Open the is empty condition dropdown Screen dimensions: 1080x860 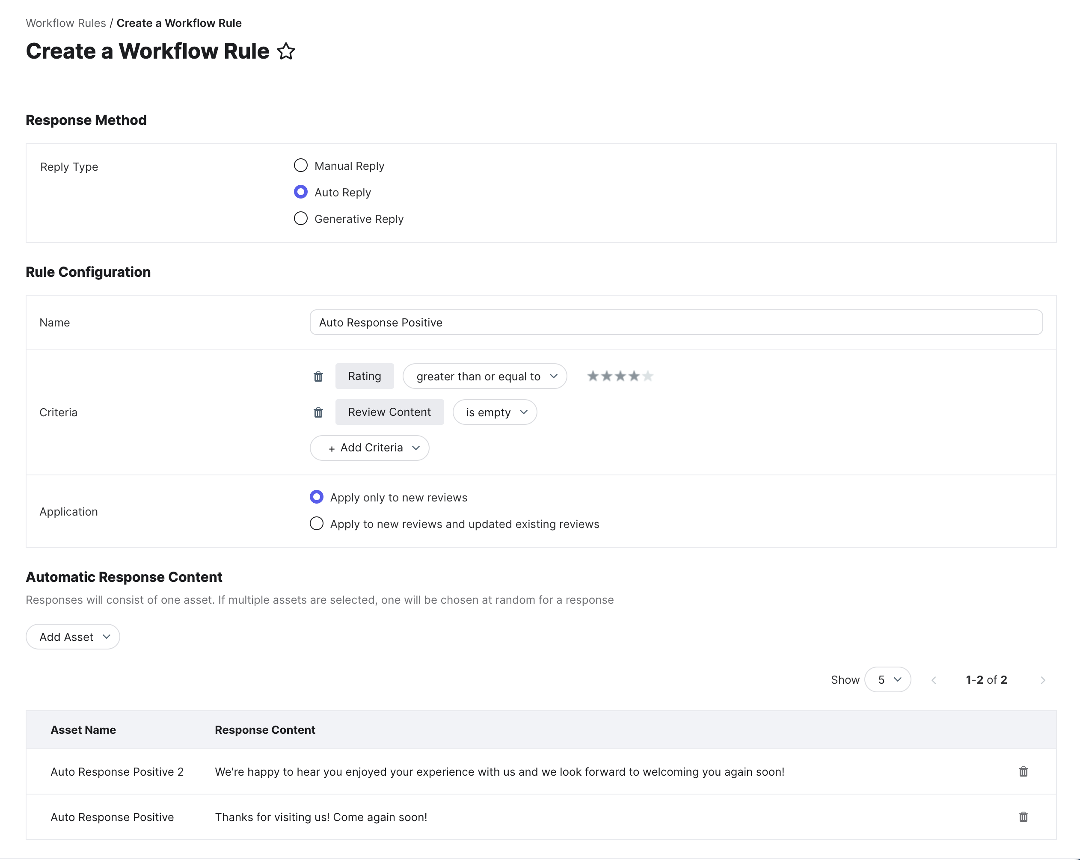pos(494,412)
